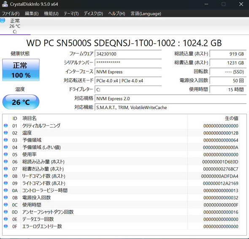Click status dot for ID 03 予備領域
The height and width of the screenshot is (239, 249).
(x=6, y=140)
